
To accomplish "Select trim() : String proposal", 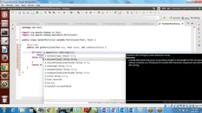I will click(85, 76).
